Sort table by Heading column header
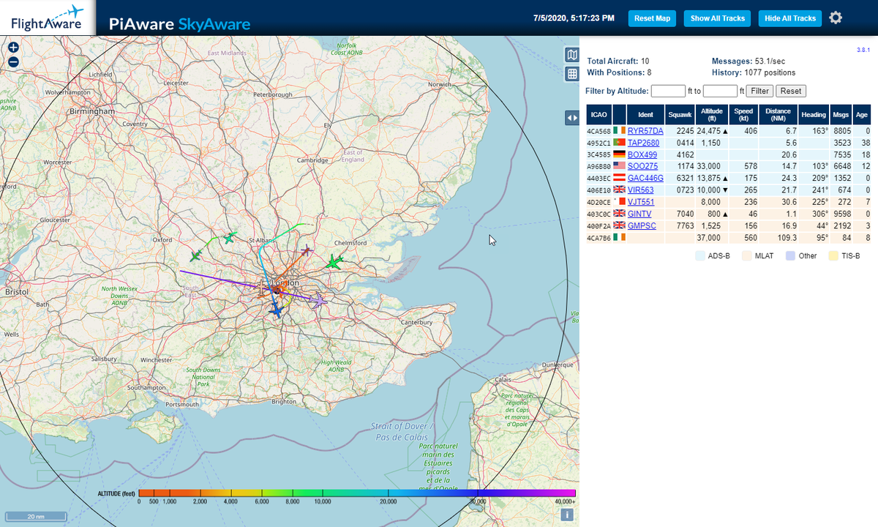This screenshot has height=527, width=878. click(814, 114)
